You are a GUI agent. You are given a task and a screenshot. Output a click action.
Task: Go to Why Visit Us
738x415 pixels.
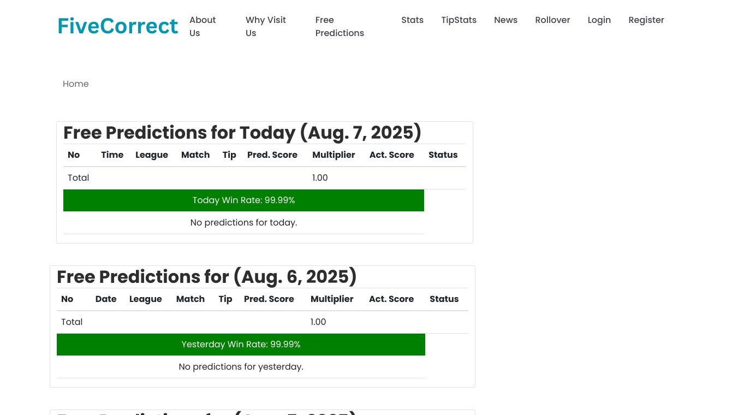click(266, 26)
